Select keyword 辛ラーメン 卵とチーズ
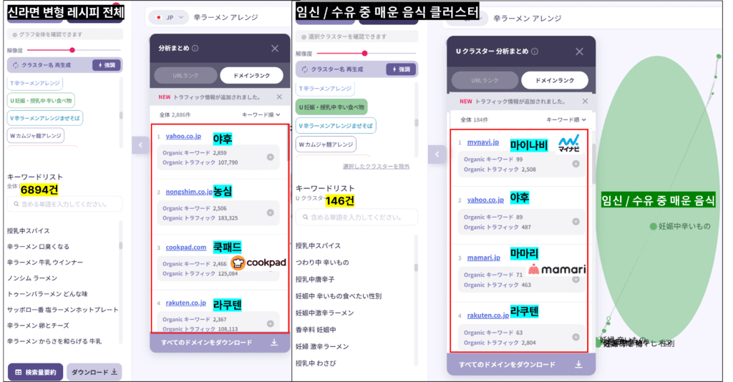The image size is (733, 382). pos(38,325)
